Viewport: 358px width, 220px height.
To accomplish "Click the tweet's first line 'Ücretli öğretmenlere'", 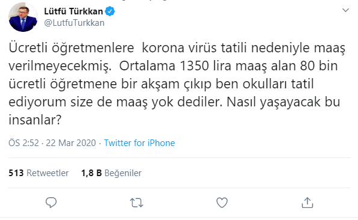I will (x=71, y=48).
